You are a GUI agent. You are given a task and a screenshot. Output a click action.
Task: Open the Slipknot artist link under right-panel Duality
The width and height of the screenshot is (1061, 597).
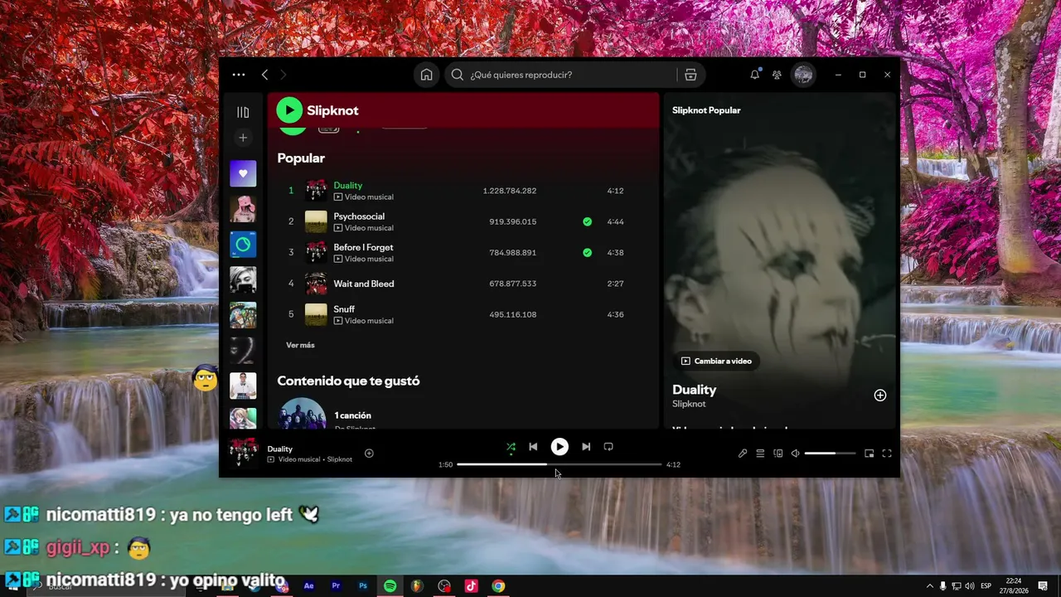point(689,404)
